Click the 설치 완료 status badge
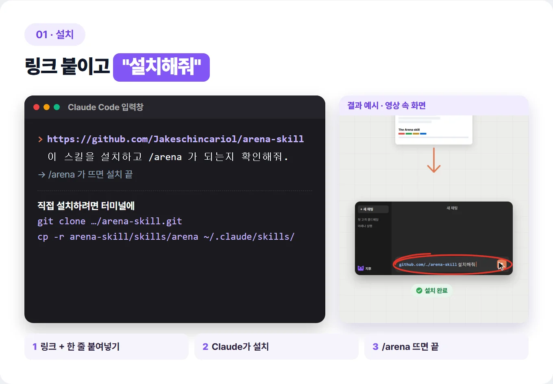553x384 pixels. [x=432, y=291]
